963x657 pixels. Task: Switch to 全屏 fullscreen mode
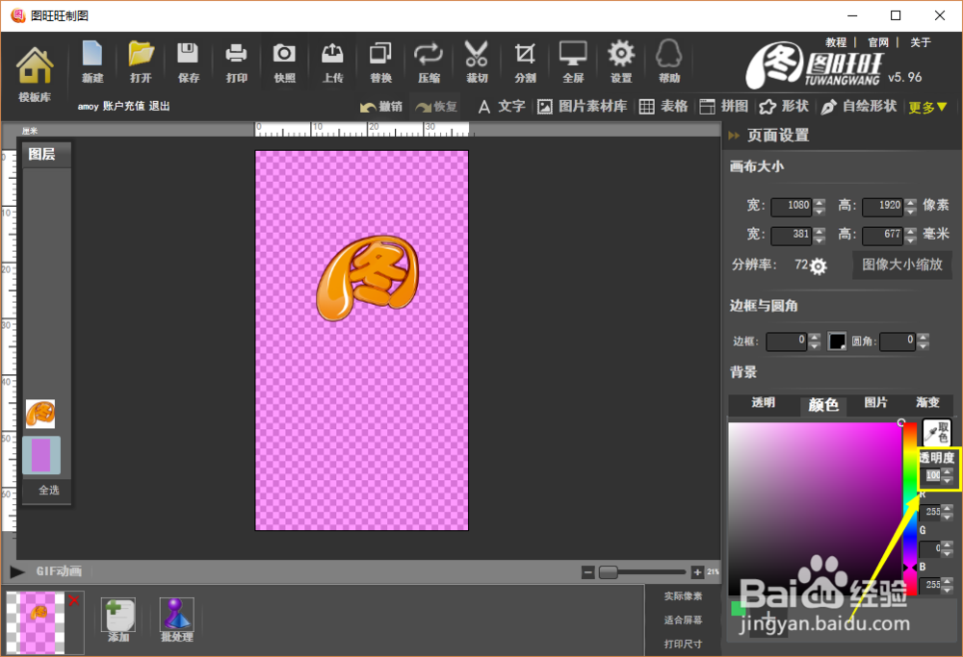[573, 62]
